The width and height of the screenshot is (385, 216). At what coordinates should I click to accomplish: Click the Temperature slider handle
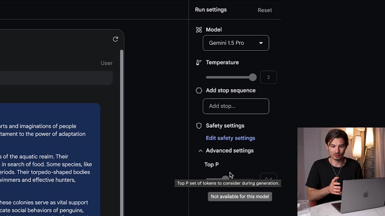click(x=252, y=77)
